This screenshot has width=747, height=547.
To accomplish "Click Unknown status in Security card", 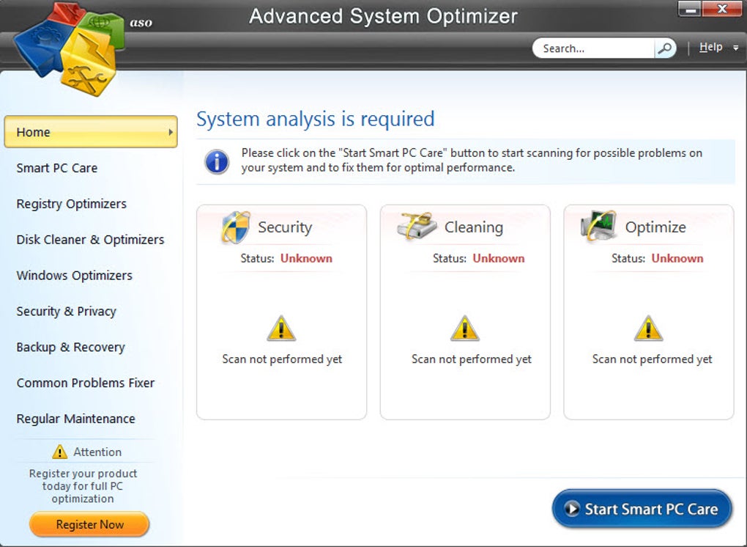I will point(306,259).
